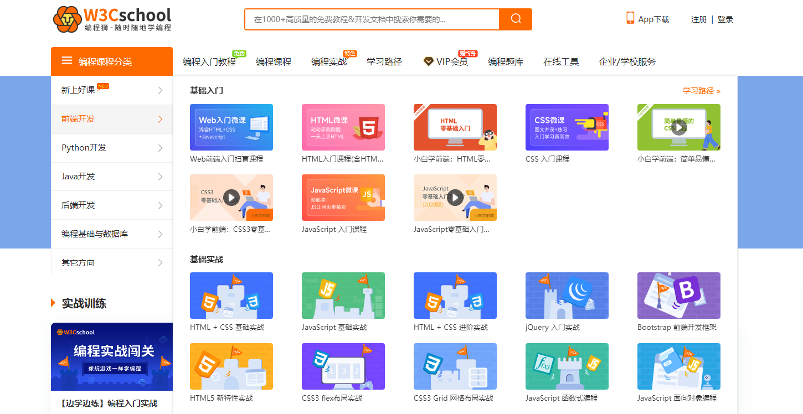Open the 在线工具 nav item
Screen dimensions: 803x414
[x=561, y=61]
